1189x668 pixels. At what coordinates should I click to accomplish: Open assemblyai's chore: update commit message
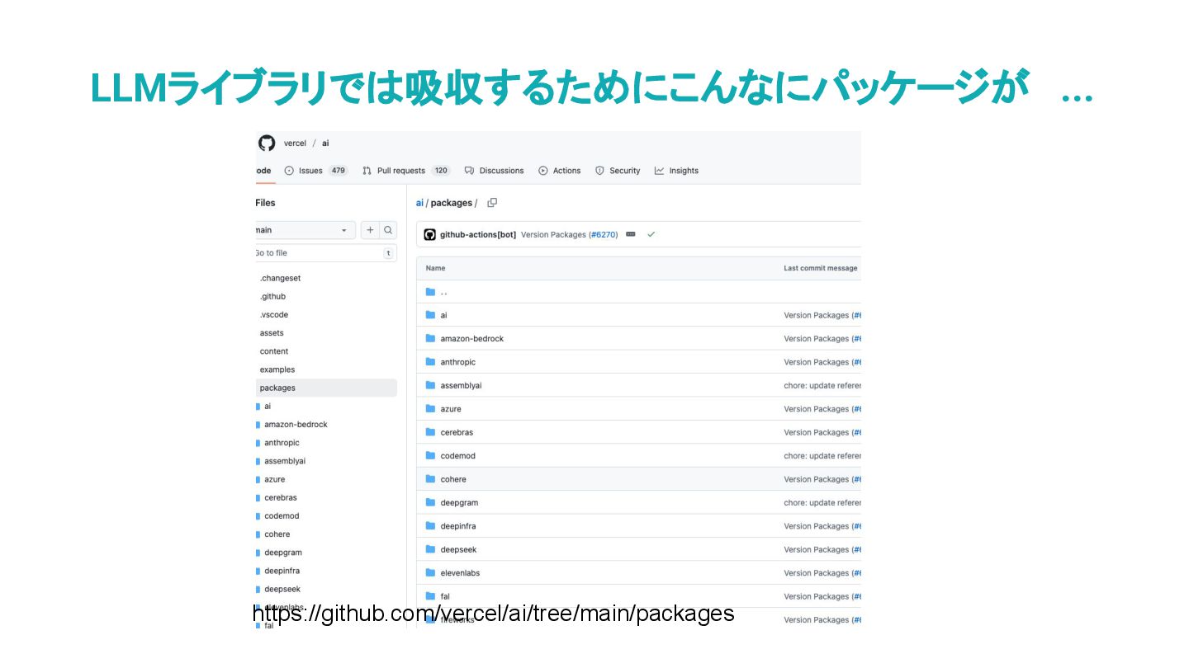click(x=822, y=386)
